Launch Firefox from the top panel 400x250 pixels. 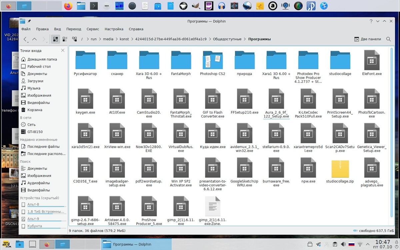[x=68, y=6]
